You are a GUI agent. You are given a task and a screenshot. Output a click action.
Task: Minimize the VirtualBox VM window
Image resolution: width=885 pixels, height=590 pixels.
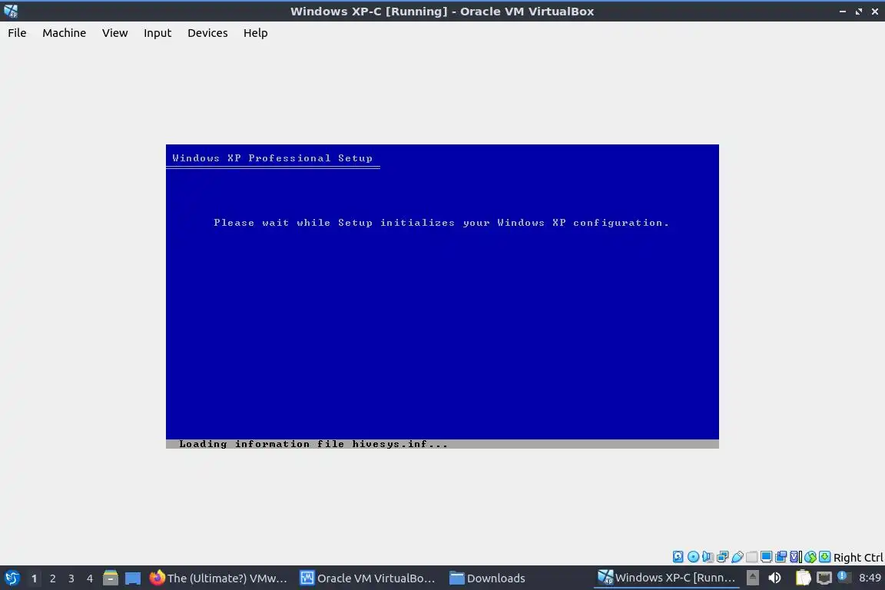(x=843, y=12)
